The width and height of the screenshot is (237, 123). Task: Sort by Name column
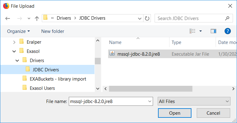tap(115, 42)
